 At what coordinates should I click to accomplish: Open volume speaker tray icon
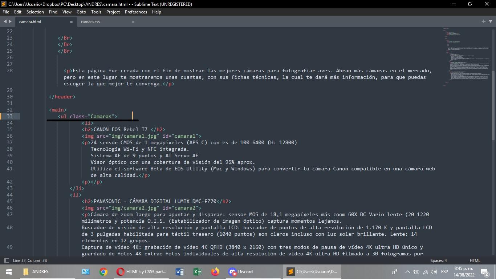434,272
